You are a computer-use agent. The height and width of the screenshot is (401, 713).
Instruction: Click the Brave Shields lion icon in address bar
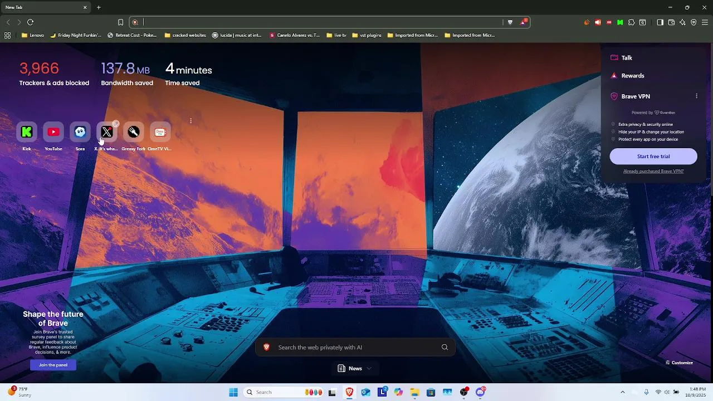tap(510, 22)
